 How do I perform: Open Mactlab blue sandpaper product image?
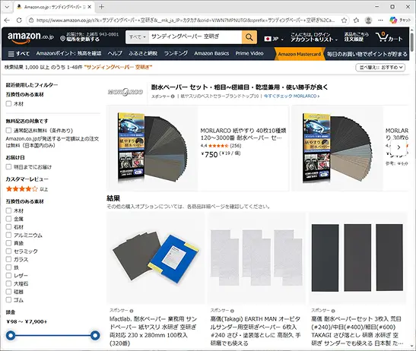tap(156, 258)
